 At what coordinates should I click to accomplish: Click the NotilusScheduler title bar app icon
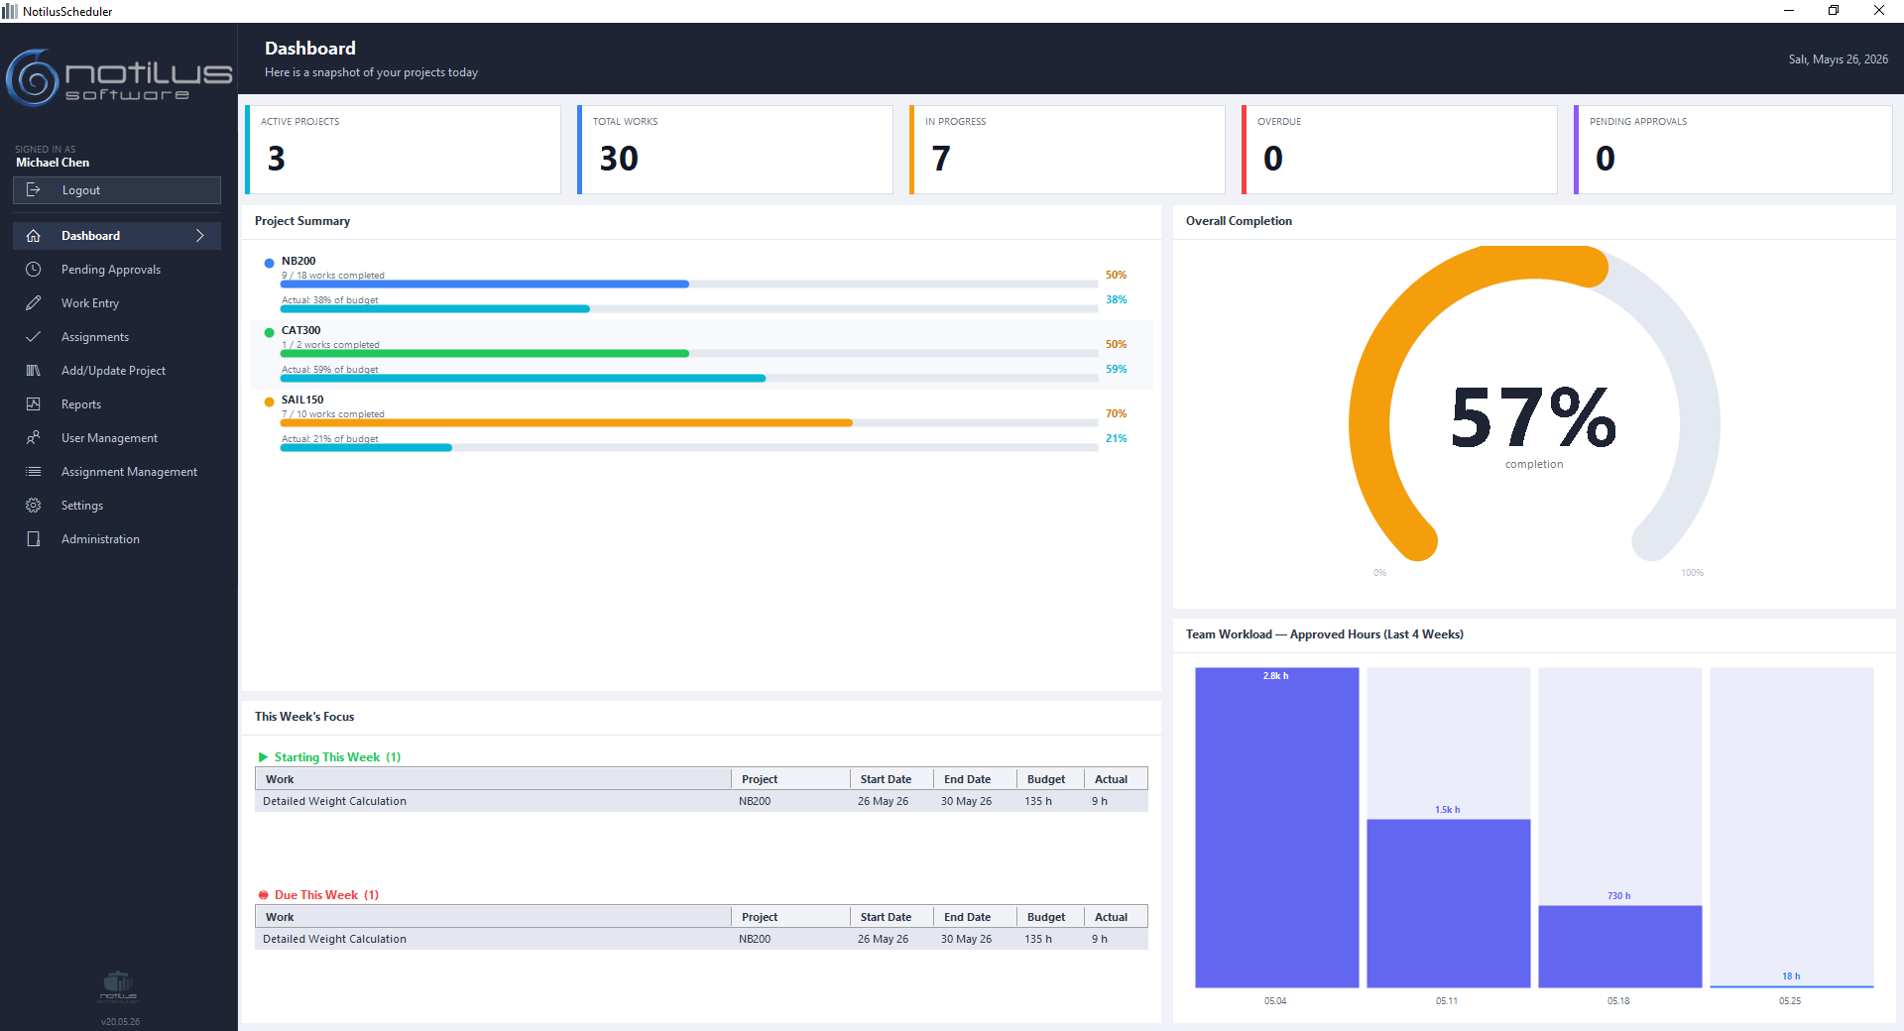click(x=10, y=11)
